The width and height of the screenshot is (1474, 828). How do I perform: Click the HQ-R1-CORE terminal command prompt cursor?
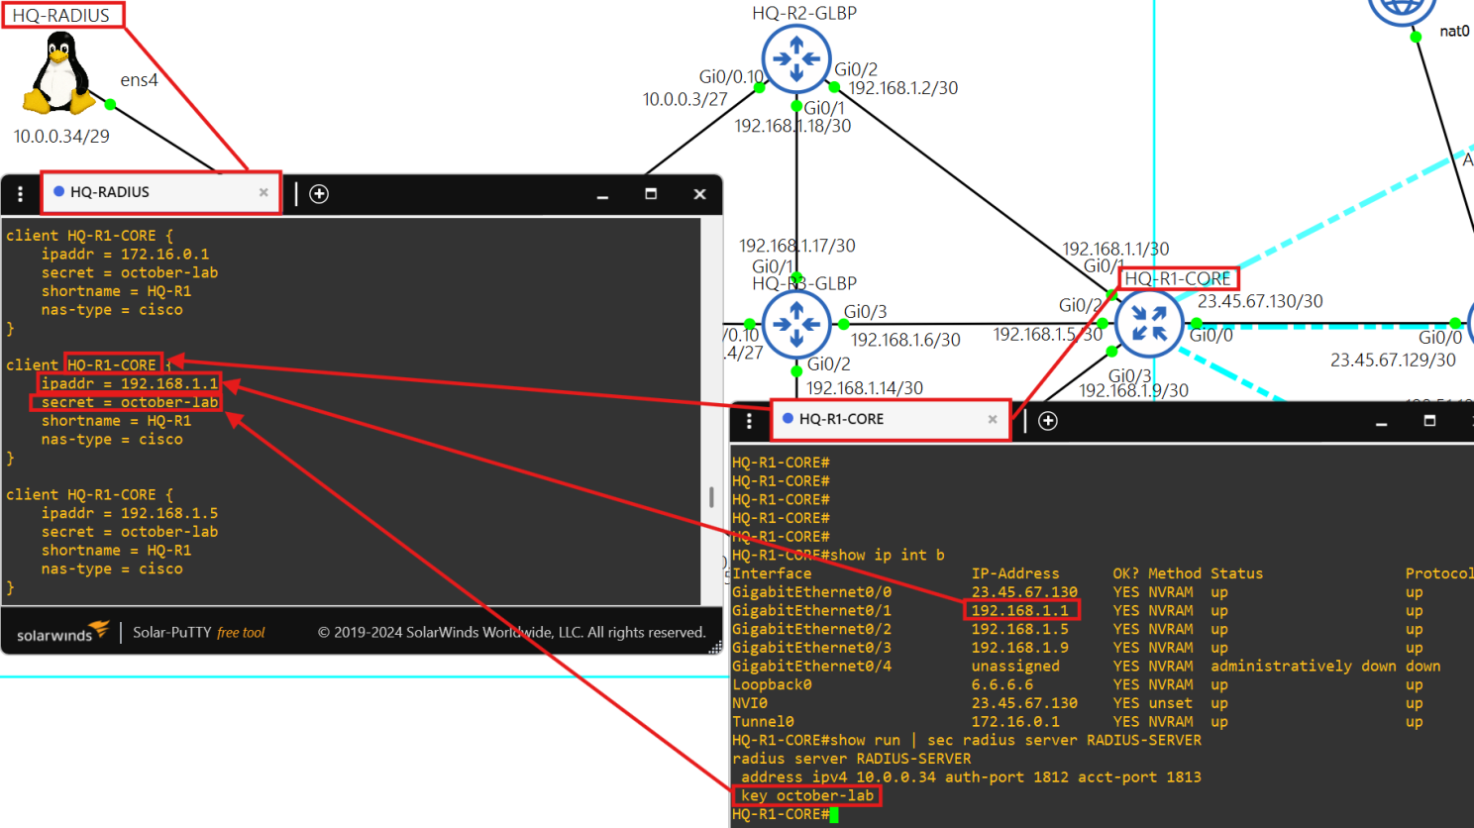pyautogui.click(x=834, y=815)
